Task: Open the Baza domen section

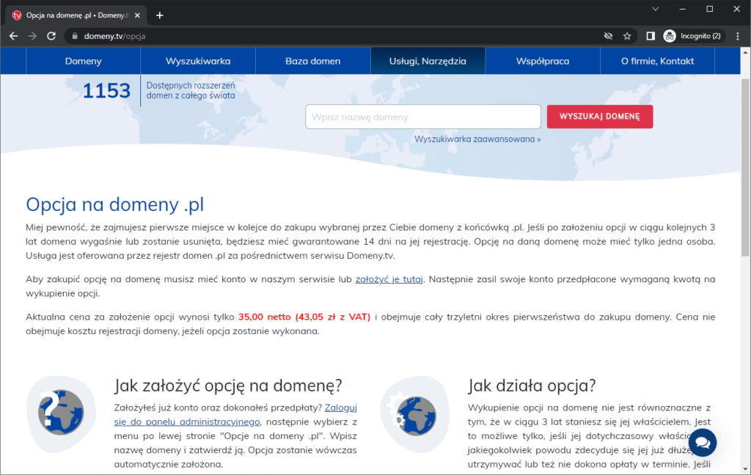Action: coord(313,61)
